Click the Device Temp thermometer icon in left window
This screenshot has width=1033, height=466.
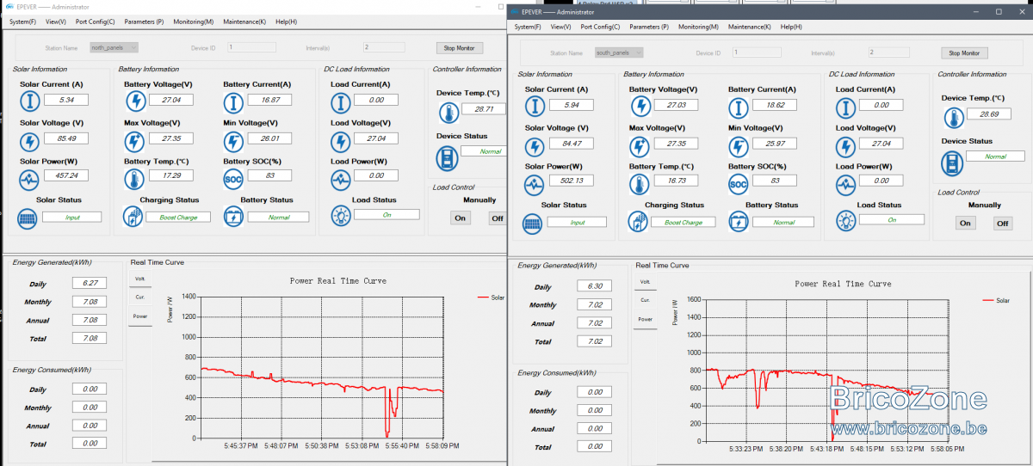pyautogui.click(x=448, y=112)
